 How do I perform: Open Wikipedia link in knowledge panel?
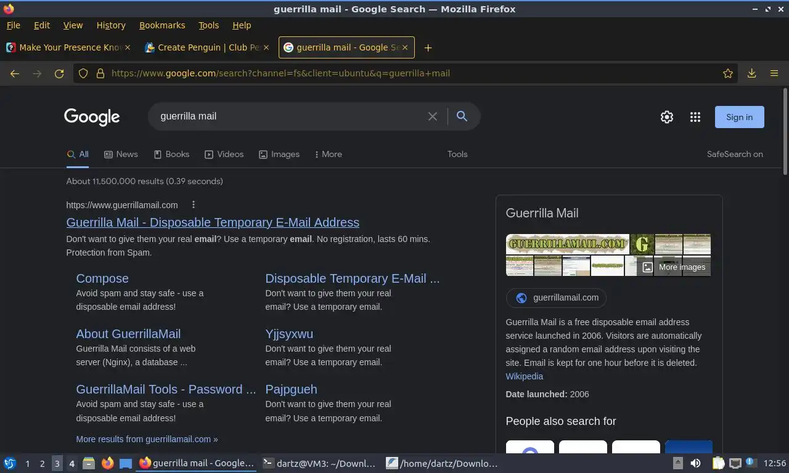click(x=524, y=376)
